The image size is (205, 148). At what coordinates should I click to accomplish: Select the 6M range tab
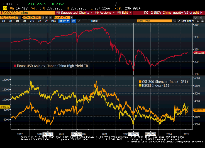click(24, 21)
